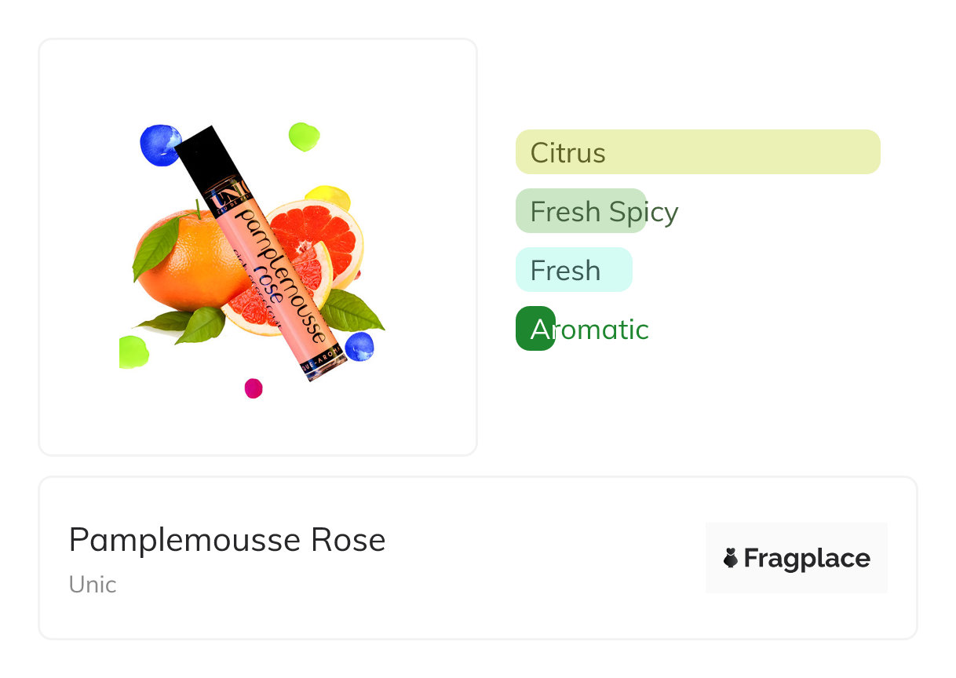Screen dimensions: 956x678
Task: Select the Citrus accord bar
Action: click(x=697, y=151)
